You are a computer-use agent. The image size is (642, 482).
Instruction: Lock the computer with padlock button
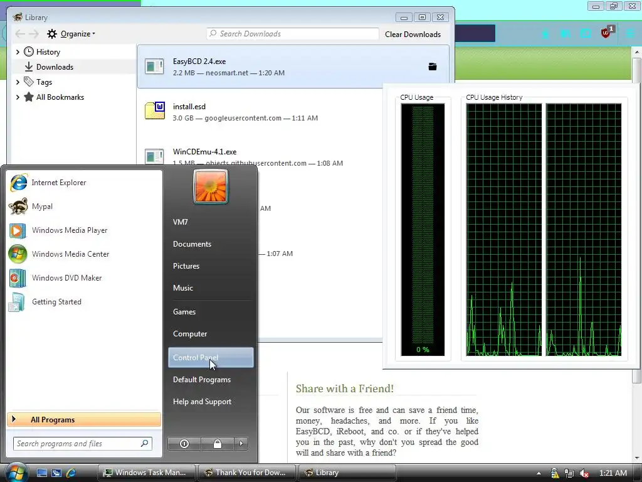point(218,444)
